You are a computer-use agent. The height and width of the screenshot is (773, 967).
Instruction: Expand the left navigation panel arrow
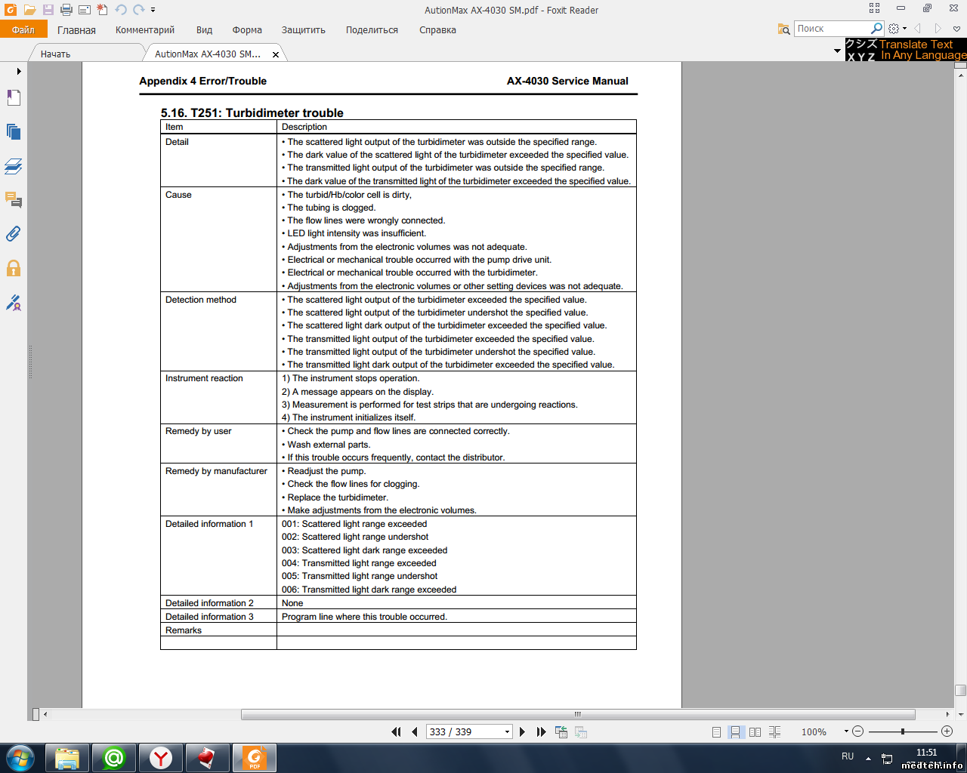point(19,71)
